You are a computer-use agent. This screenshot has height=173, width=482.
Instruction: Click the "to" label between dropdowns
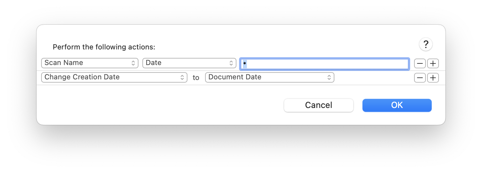coord(196,78)
